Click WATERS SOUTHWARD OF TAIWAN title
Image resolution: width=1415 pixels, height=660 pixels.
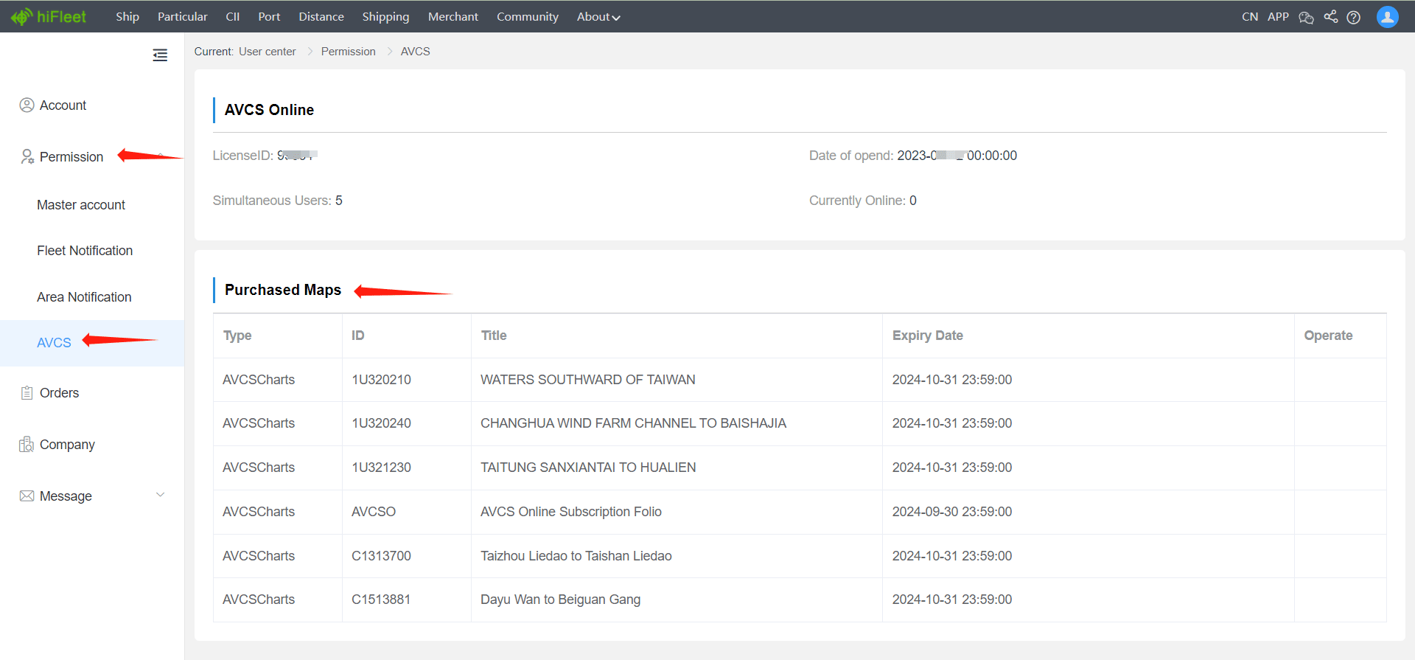click(588, 380)
